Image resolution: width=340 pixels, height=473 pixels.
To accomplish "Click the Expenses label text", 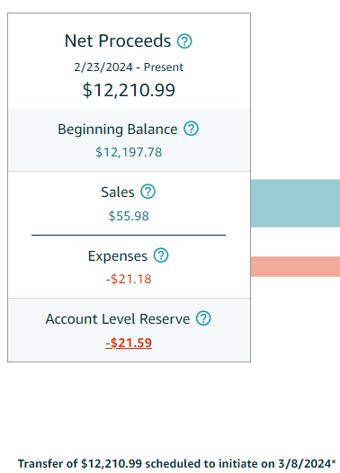I will click(118, 256).
